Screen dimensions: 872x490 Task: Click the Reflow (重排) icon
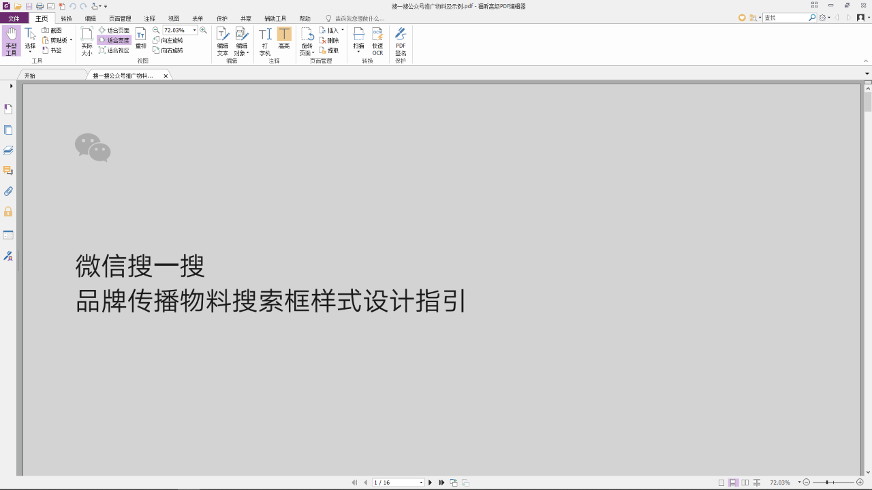(x=141, y=39)
